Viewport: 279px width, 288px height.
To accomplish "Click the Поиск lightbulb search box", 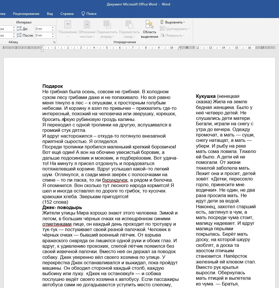I will tap(89, 14).
